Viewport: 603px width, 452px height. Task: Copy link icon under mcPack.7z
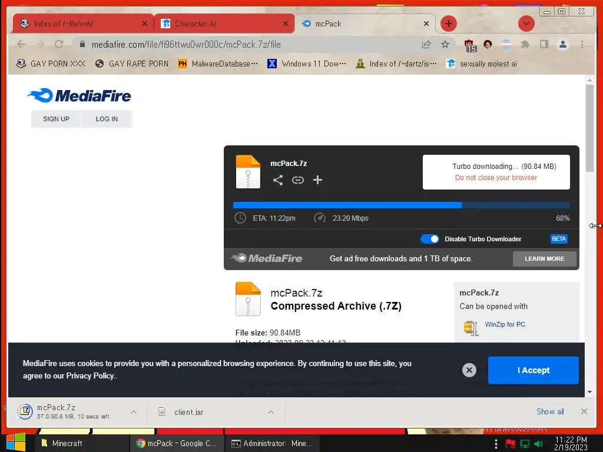point(297,180)
